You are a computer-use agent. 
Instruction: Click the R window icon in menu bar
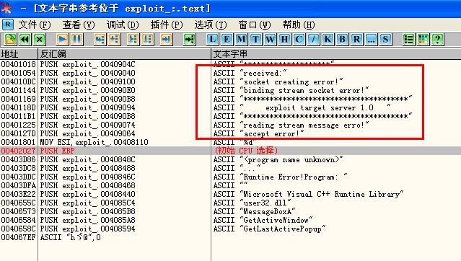click(8, 25)
